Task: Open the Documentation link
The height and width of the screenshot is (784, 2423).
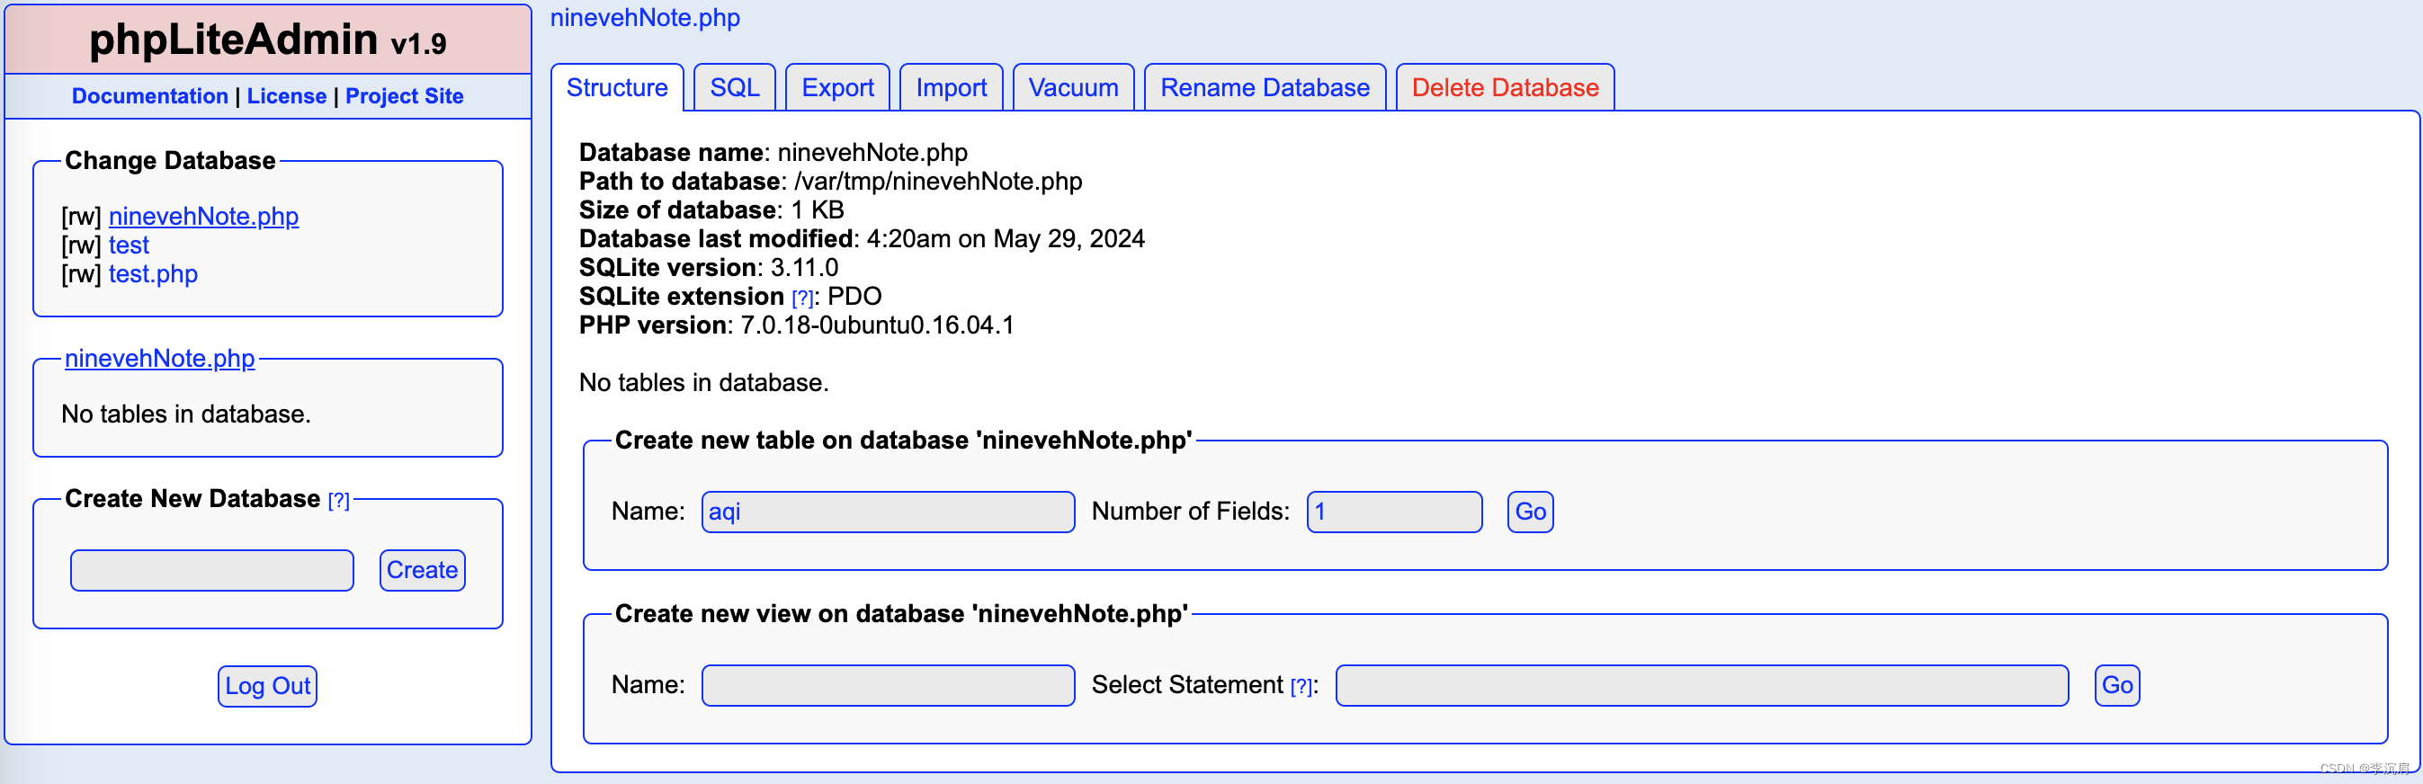Action: coord(149,96)
